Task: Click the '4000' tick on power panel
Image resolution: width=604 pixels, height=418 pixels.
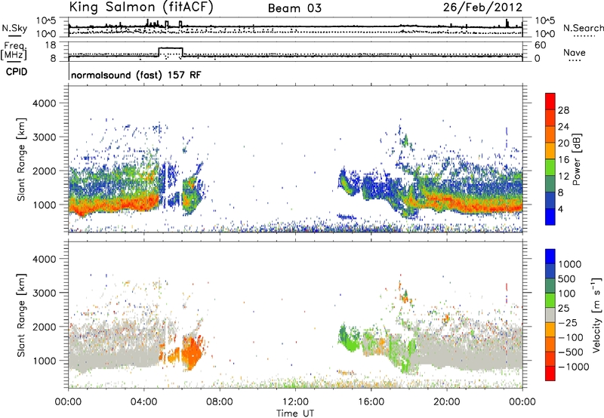Action: click(x=44, y=103)
